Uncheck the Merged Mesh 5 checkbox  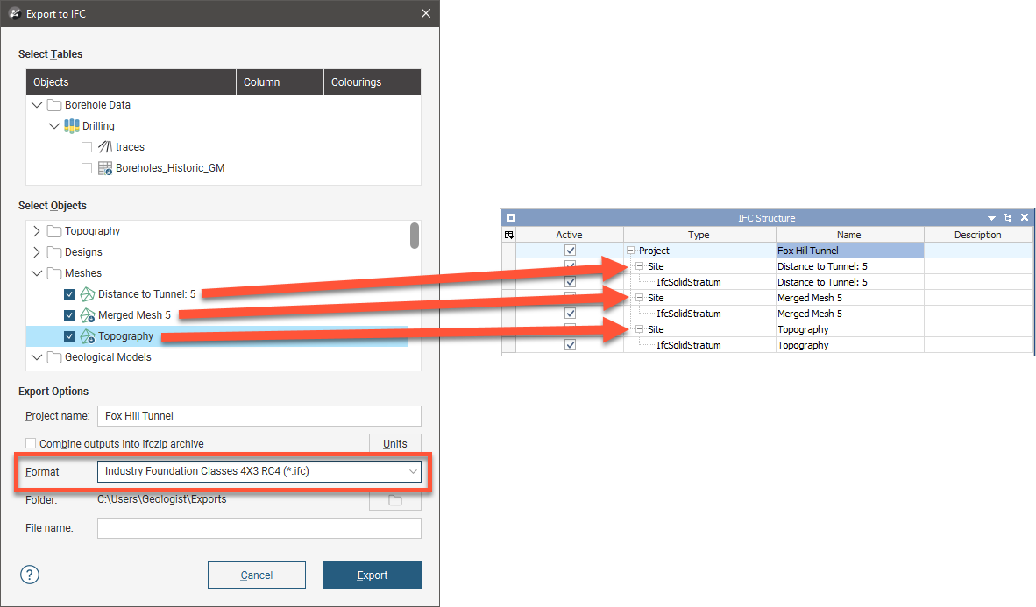click(69, 315)
